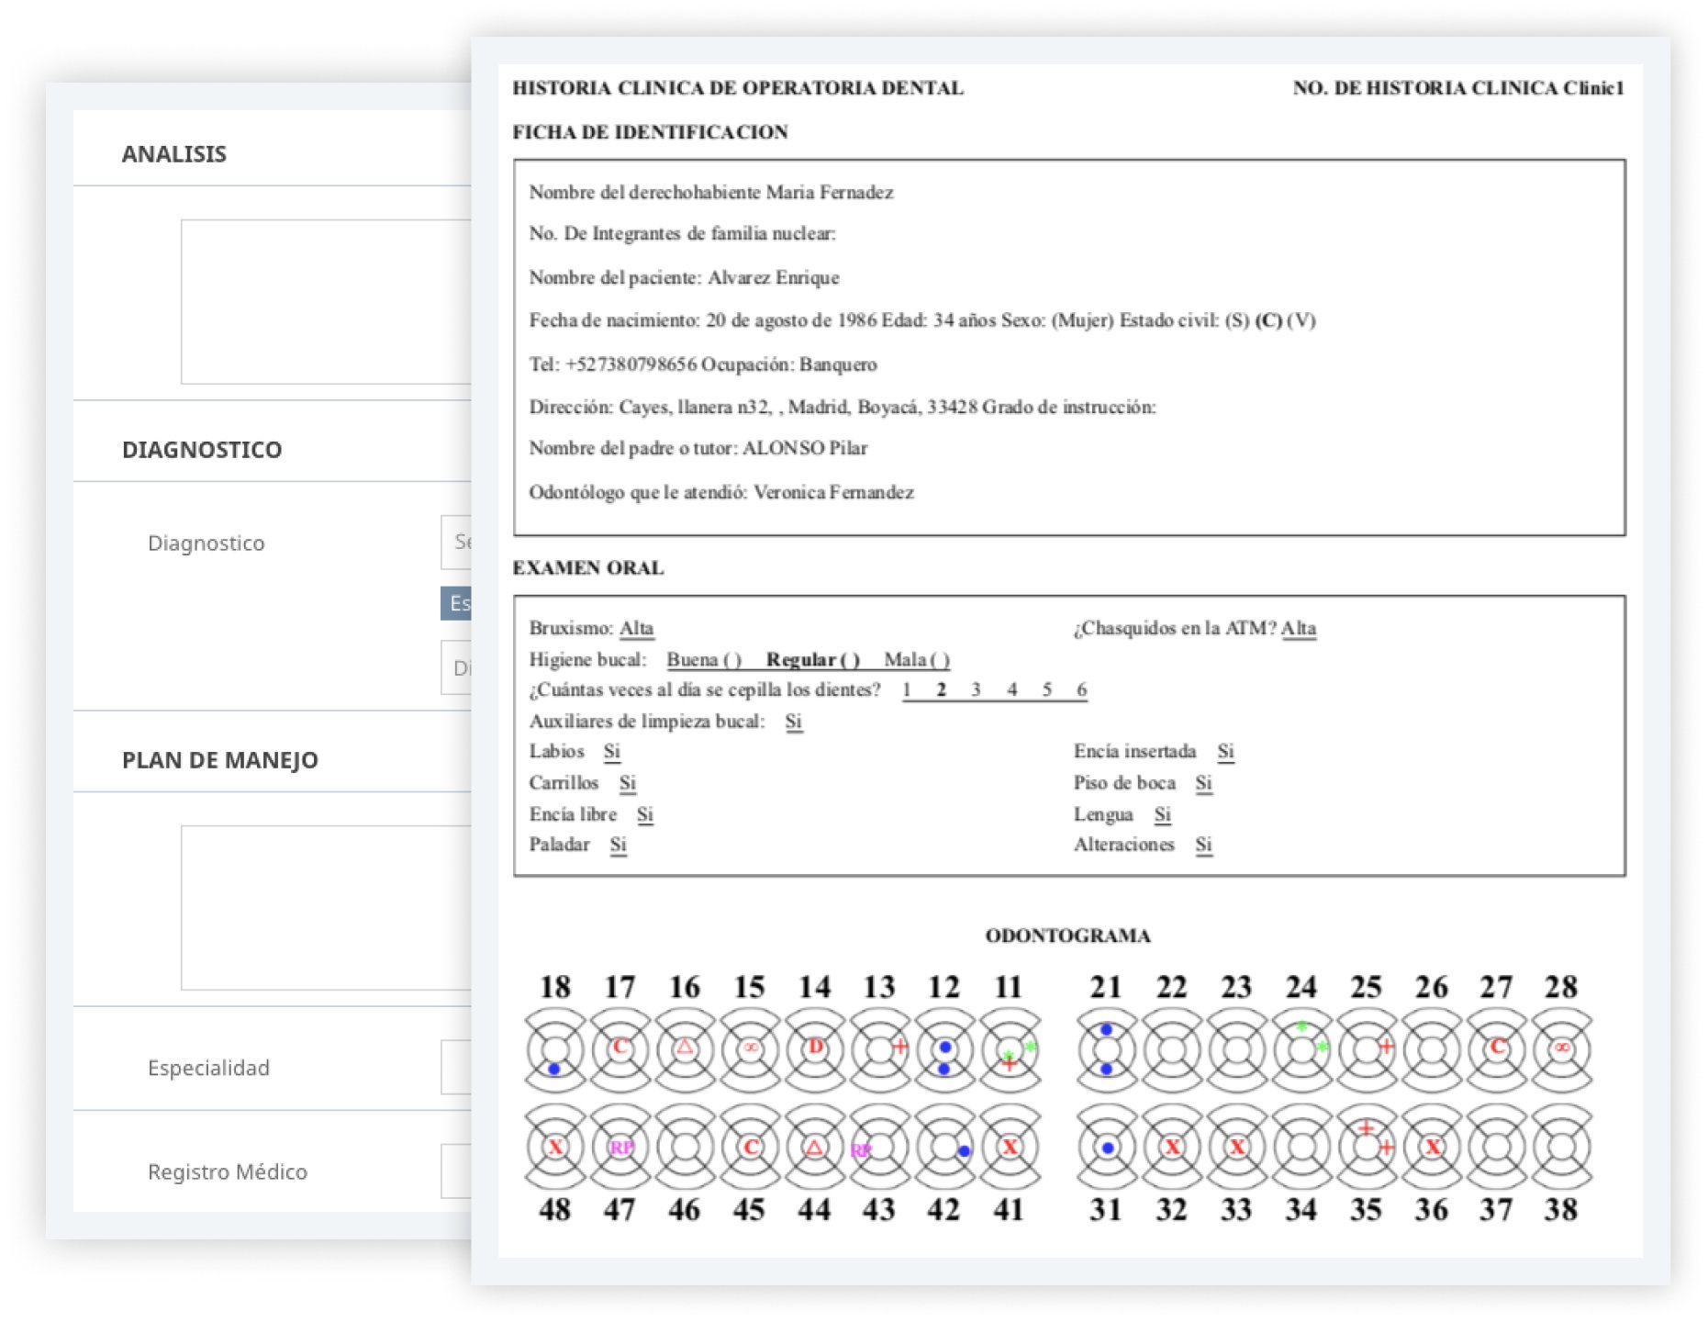Click the Alta value next to Bruxismo
The width and height of the screenshot is (1708, 1322).
636,628
